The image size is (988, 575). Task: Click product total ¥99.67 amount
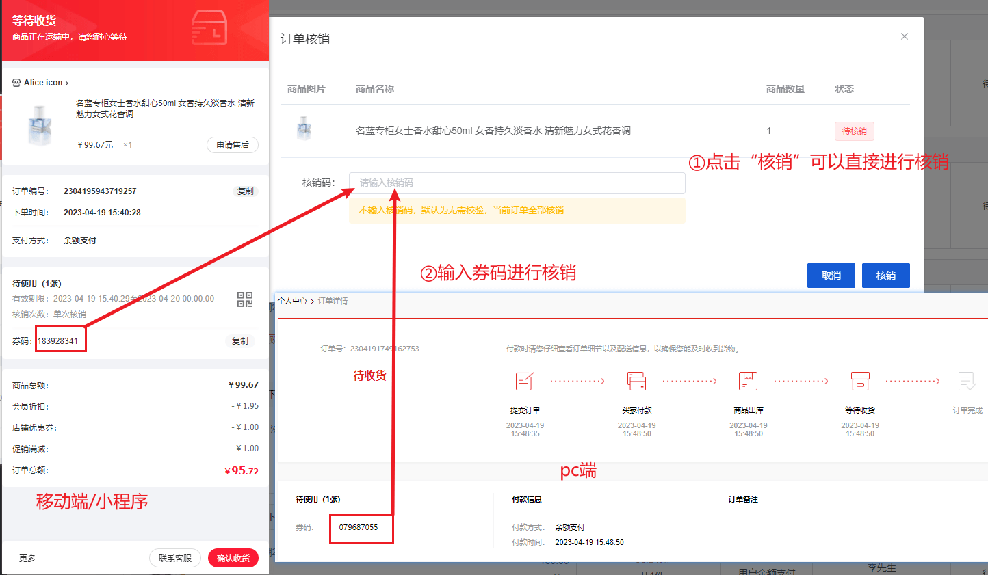(x=243, y=385)
